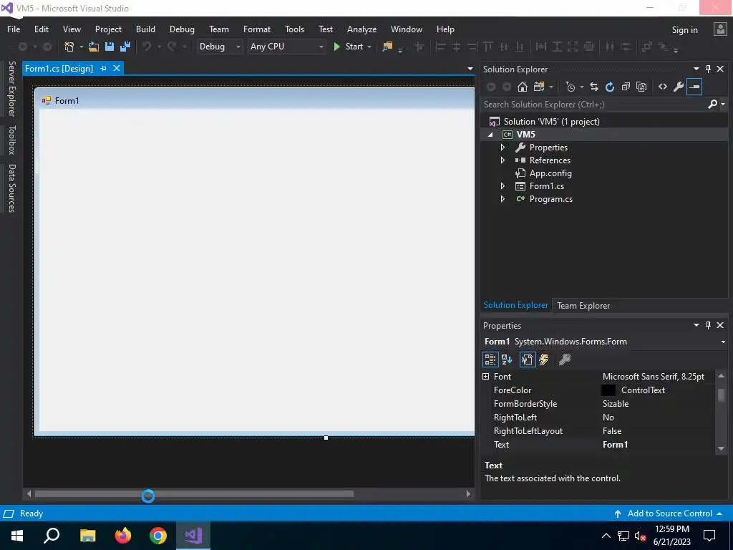Toggle Show All Files in Solution Explorer
The width and height of the screenshot is (733, 550).
click(x=641, y=87)
